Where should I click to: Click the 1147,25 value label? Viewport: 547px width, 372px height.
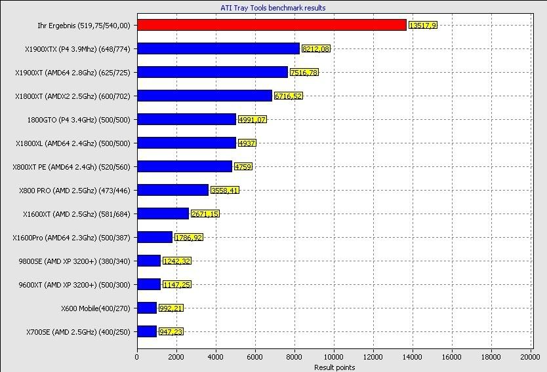pos(177,285)
